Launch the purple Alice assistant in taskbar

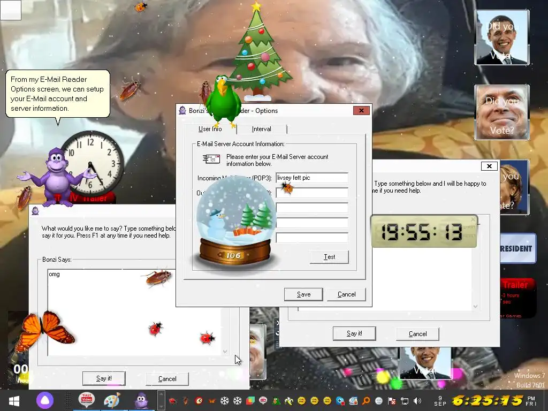coord(45,401)
